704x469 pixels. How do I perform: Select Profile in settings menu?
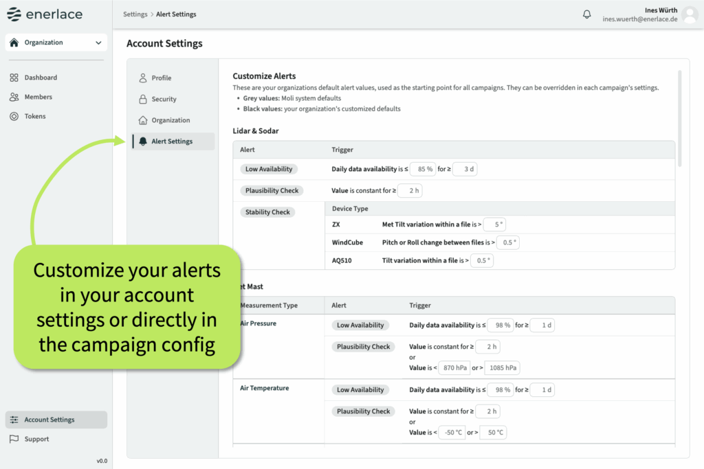pyautogui.click(x=161, y=78)
